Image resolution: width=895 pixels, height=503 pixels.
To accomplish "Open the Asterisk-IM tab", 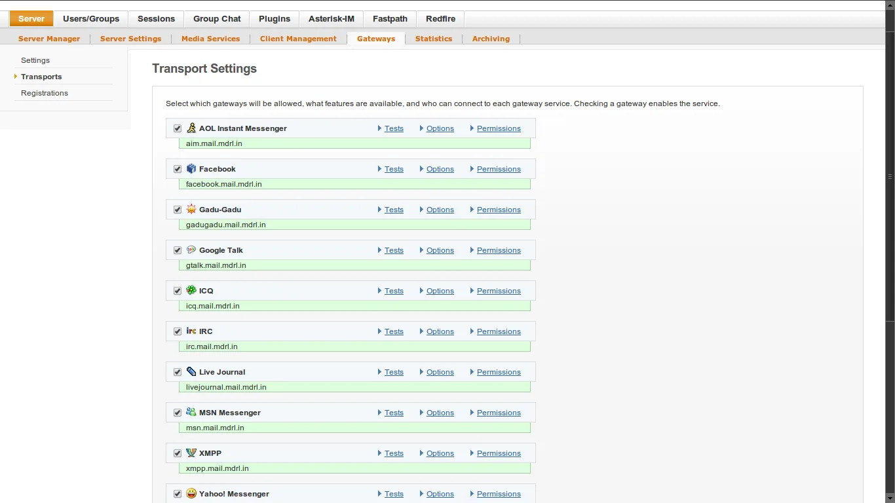I will coord(332,19).
